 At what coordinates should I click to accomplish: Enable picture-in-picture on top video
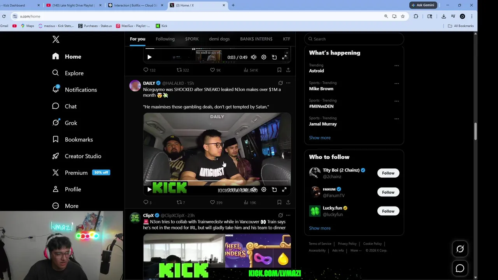tap(274, 57)
